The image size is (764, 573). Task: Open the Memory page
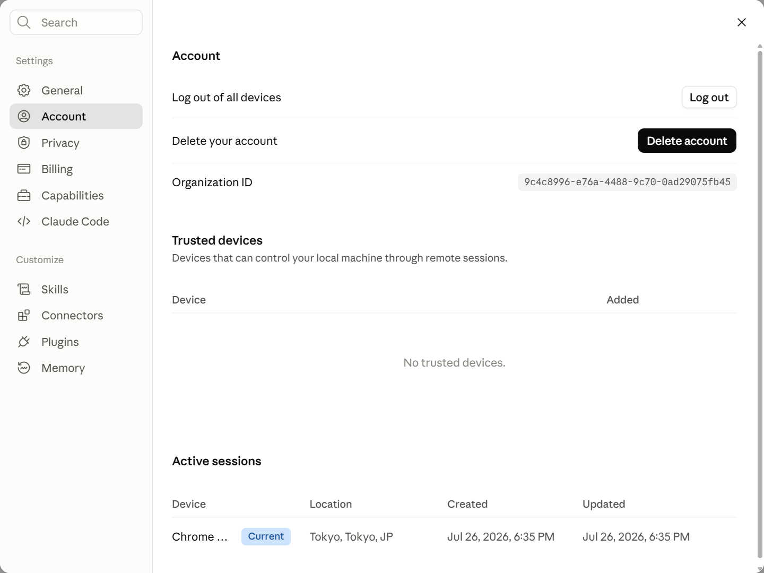(x=76, y=368)
